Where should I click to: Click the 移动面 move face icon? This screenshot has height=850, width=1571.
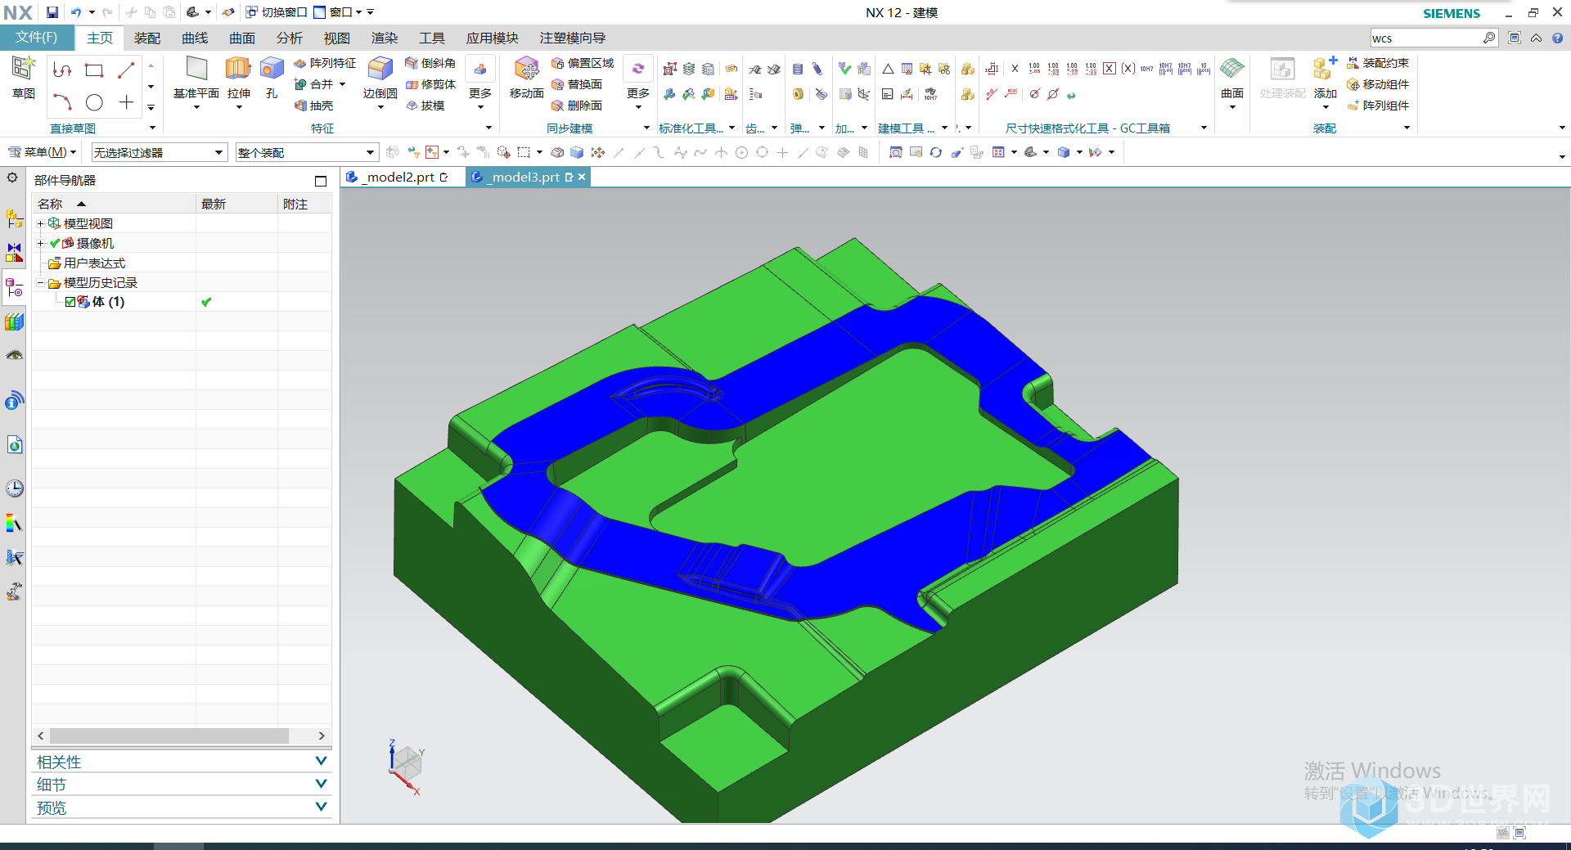(526, 70)
